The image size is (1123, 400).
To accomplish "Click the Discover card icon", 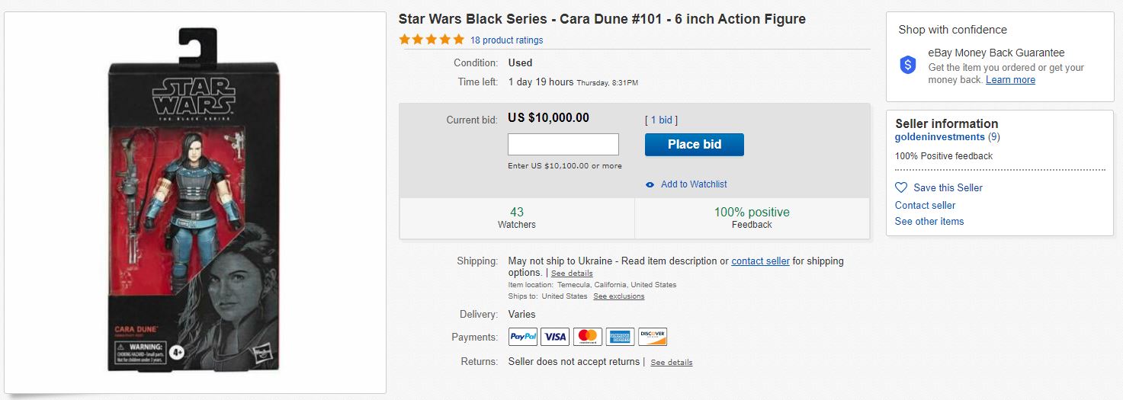I will pos(653,337).
